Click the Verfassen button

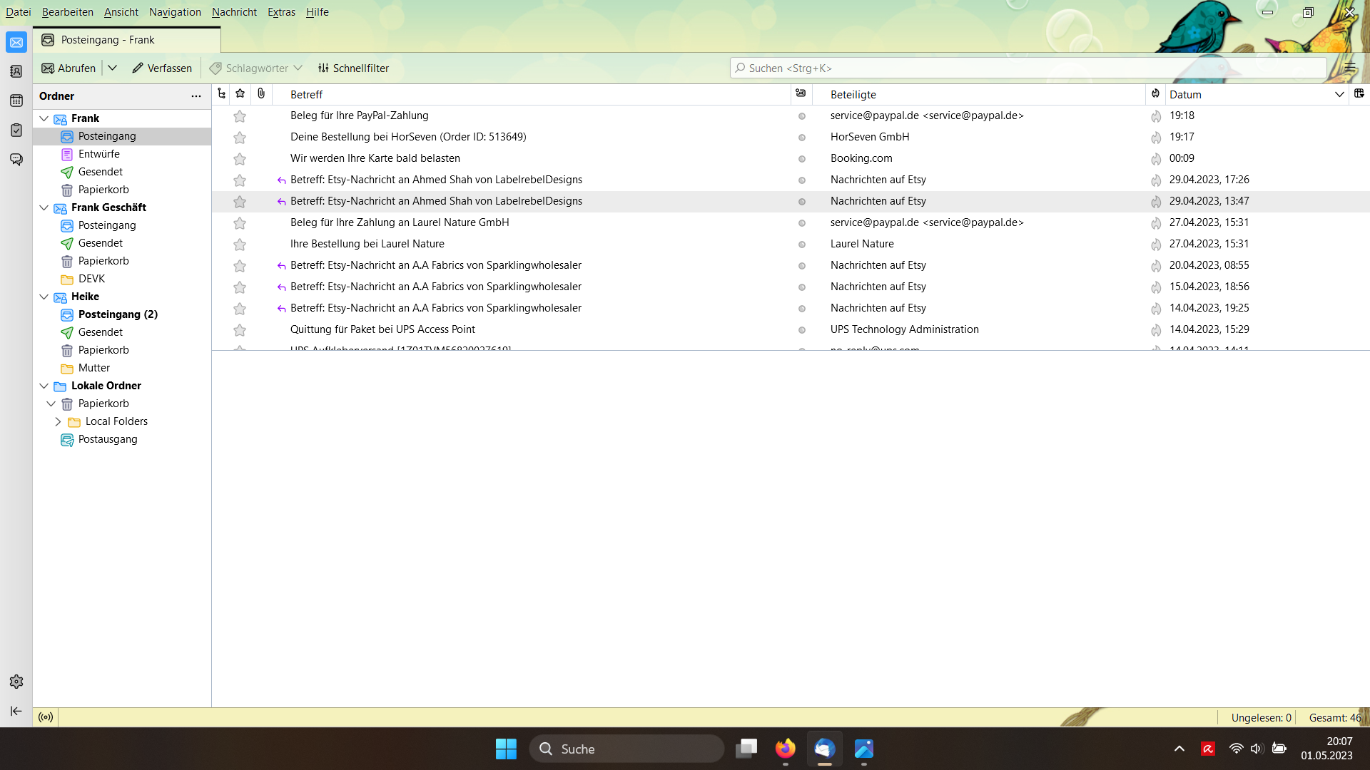pos(162,68)
